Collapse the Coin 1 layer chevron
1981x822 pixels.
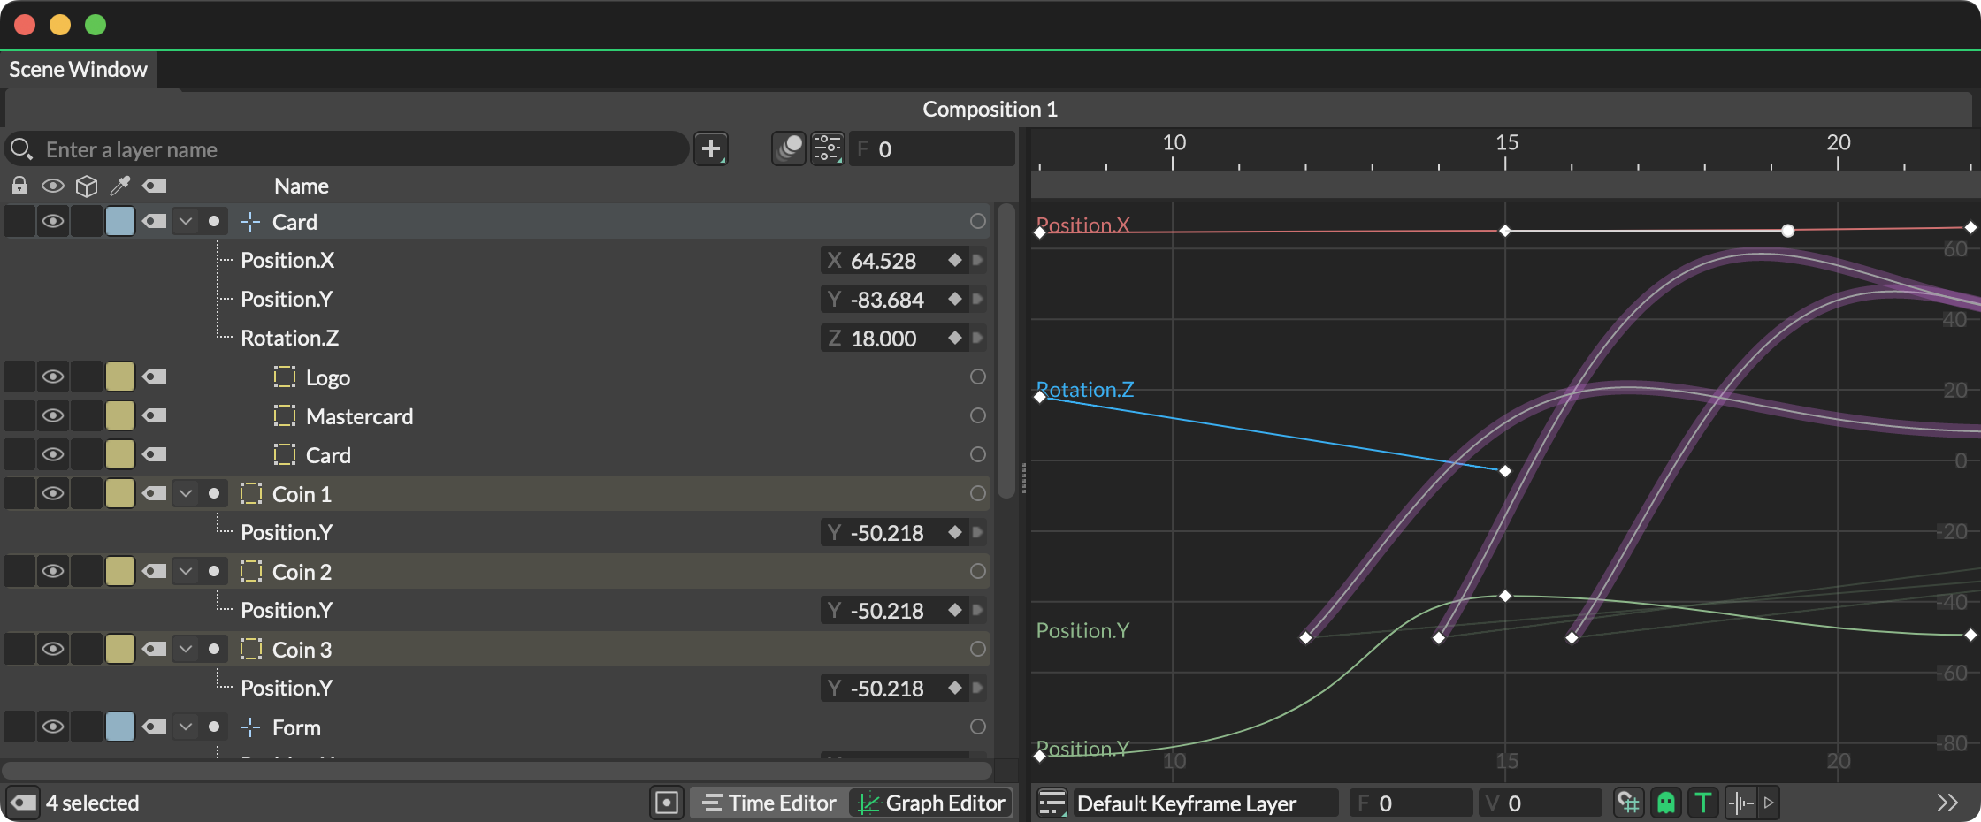point(186,494)
